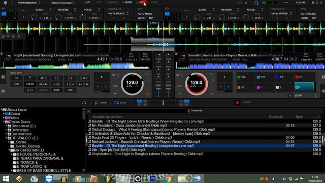Click the crossfader handle
The image size is (325, 183).
pyautogui.click(x=163, y=103)
